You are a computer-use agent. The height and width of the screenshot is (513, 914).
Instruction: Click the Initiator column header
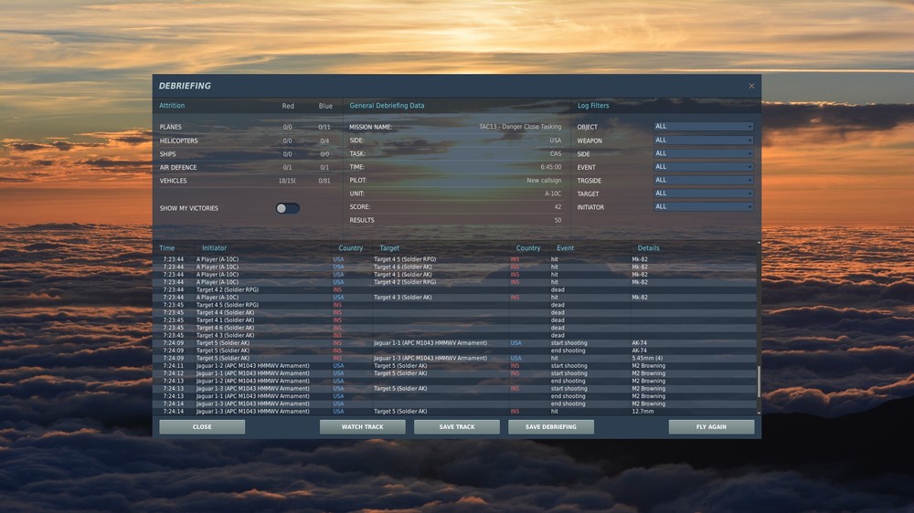(214, 248)
